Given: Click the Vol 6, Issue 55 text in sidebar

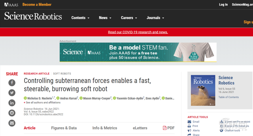Looking at the screenshot, I should point(227,89).
